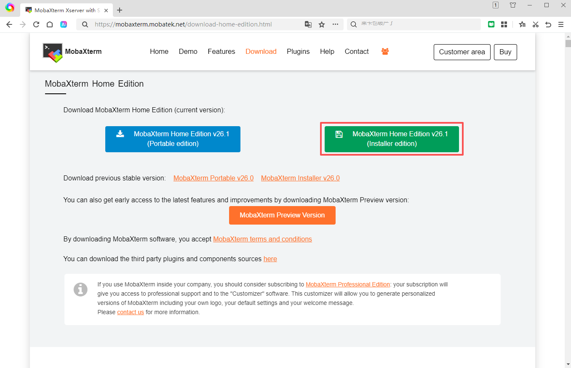The image size is (571, 368).
Task: Open the AI assistant icon
Action: pyautogui.click(x=64, y=24)
